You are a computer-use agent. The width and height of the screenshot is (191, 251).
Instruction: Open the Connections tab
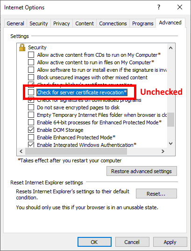[x=113, y=23]
